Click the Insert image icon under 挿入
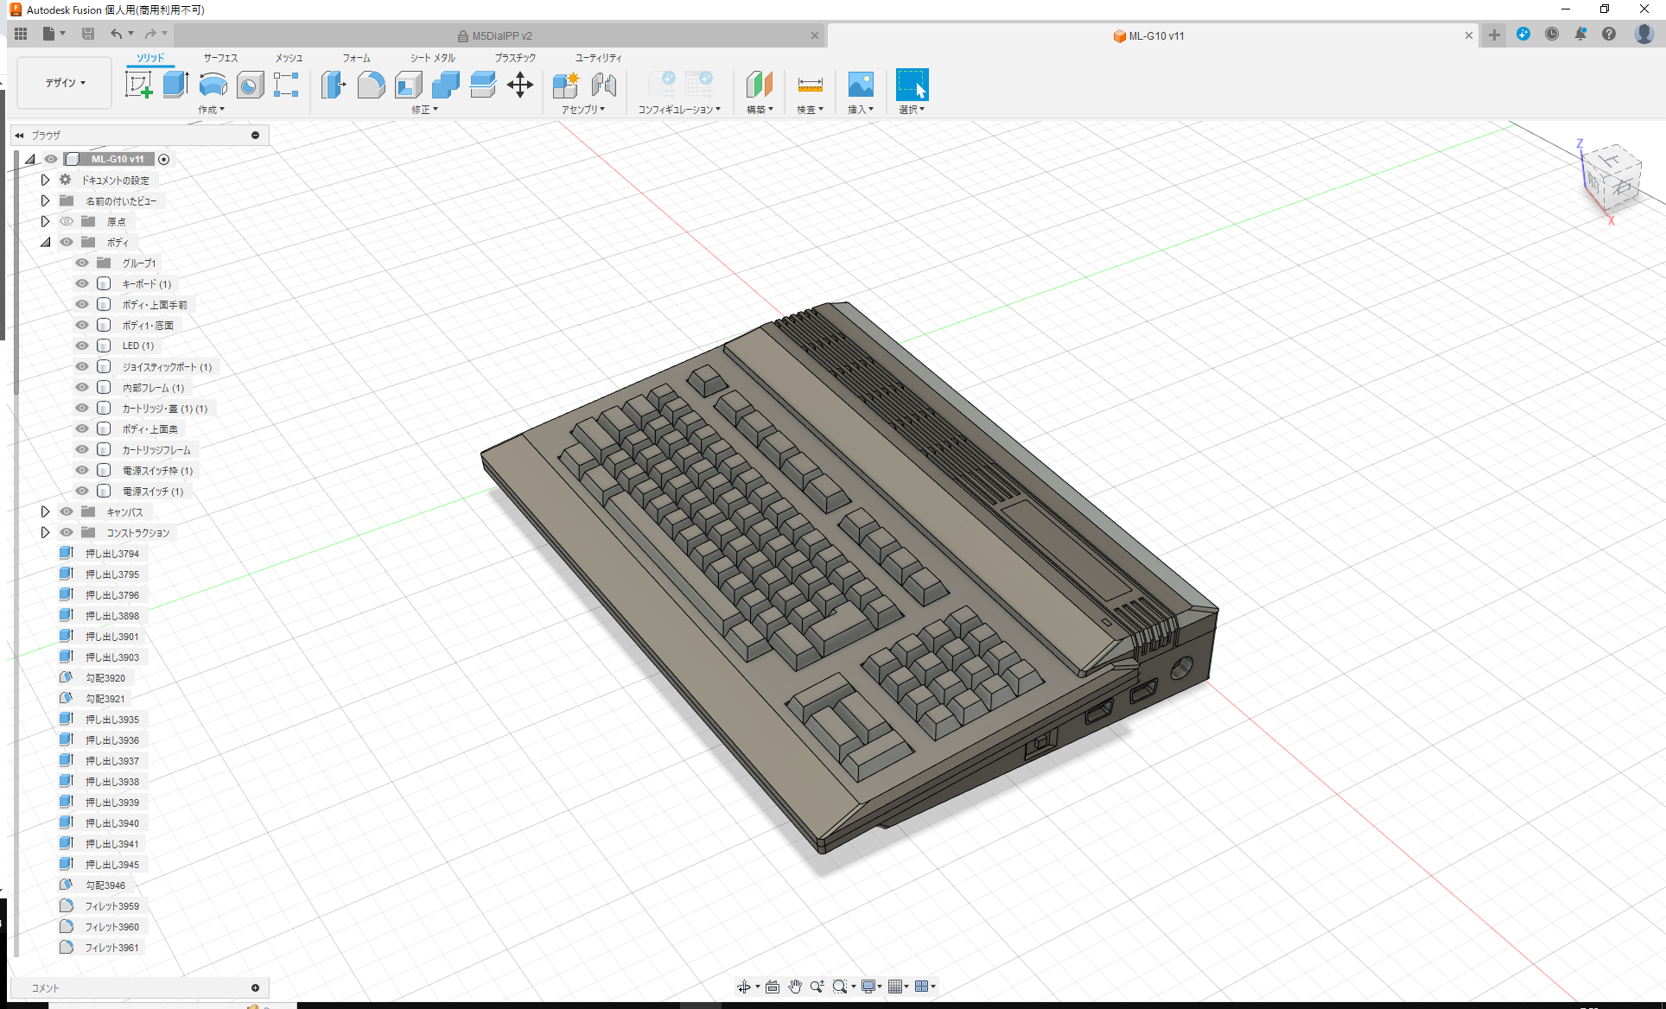 coord(861,85)
